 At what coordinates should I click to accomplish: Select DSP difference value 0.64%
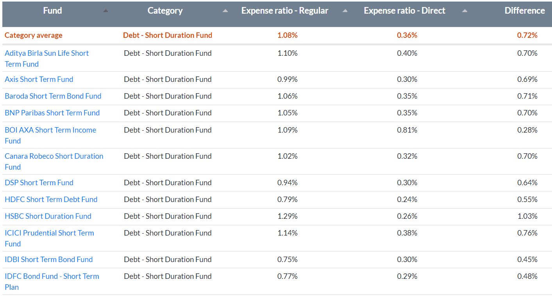pos(527,183)
